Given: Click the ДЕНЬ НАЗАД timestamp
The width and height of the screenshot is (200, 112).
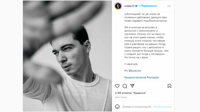Looking at the screenshot, I should coord(121,97).
